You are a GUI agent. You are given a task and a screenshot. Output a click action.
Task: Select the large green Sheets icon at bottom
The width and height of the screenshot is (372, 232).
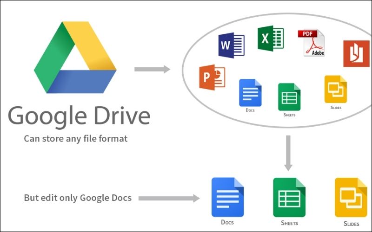click(x=289, y=198)
